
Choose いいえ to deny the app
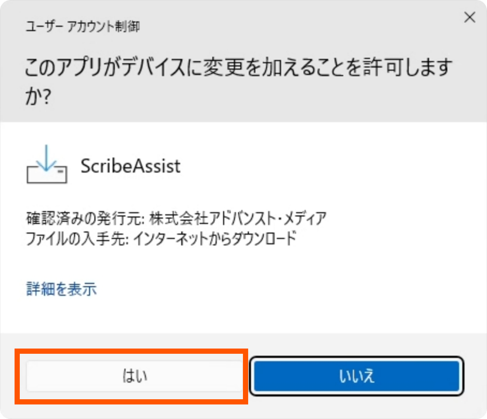point(356,375)
